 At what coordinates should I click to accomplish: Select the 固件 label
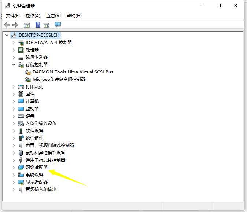[x=30, y=94]
